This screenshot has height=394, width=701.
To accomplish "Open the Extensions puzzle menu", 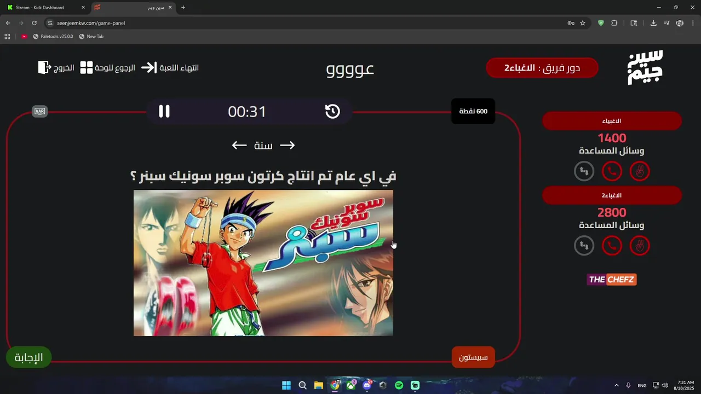I will coord(614,23).
